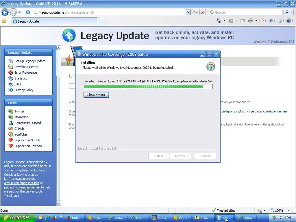Click the GitHub link icon

(x=11, y=129)
